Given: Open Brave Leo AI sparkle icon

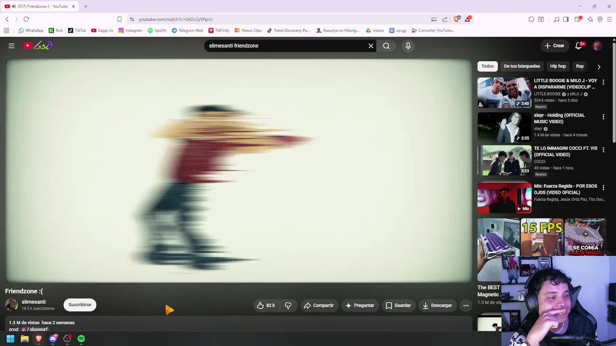Looking at the screenshot, I should pyautogui.click(x=590, y=19).
